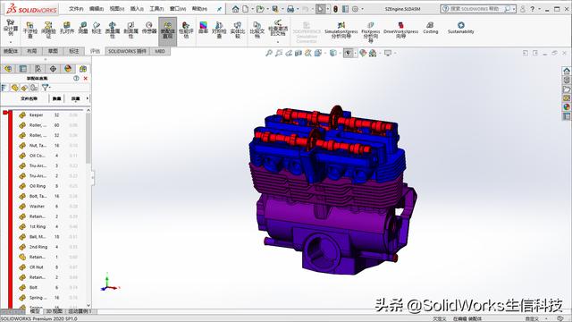Open the 视图 (View) menu
The image size is (572, 322).
click(117, 9)
